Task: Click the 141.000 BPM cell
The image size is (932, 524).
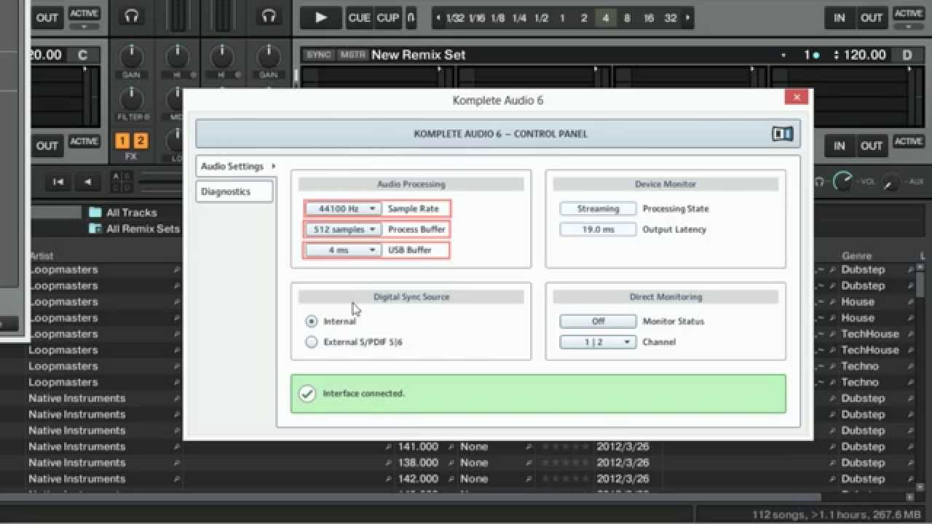Action: pyautogui.click(x=418, y=446)
